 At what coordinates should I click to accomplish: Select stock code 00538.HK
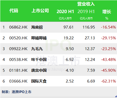pos(18,60)
